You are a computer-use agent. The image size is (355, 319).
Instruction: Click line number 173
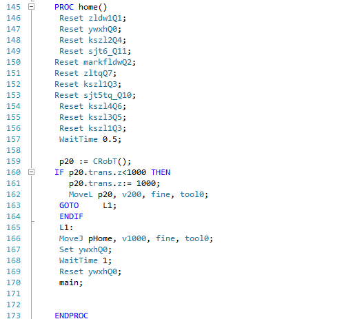14,316
